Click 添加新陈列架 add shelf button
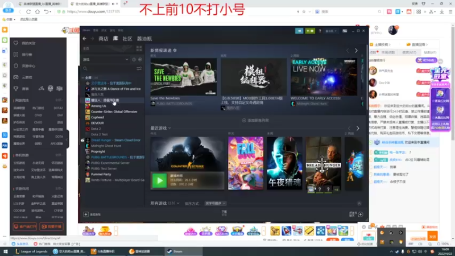This screenshot has width=455, height=256. click(x=255, y=121)
